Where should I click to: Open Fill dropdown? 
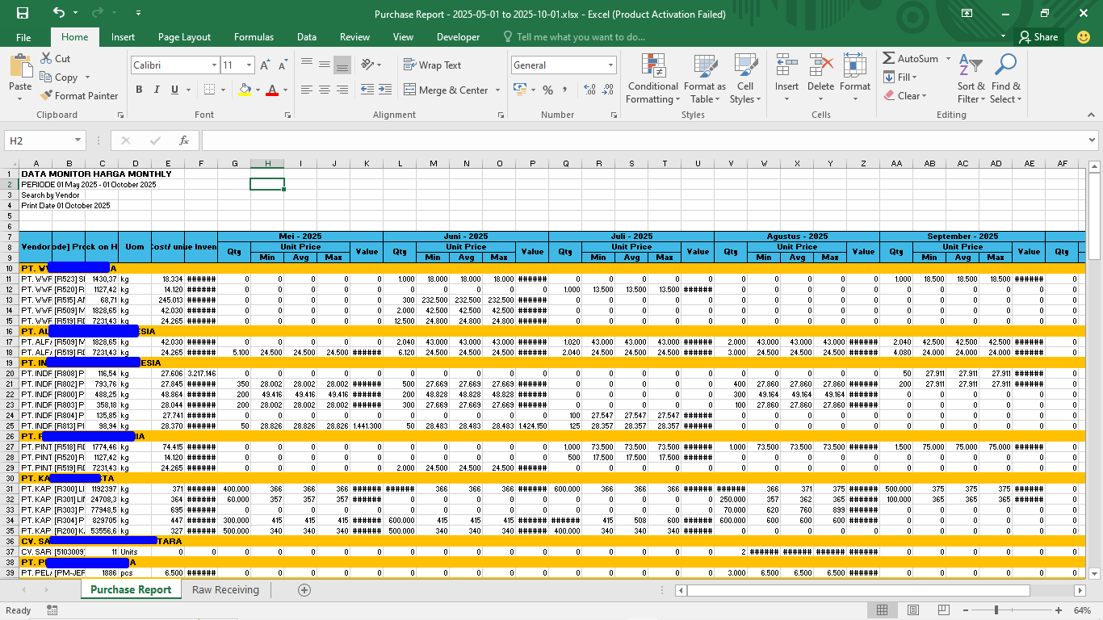900,77
